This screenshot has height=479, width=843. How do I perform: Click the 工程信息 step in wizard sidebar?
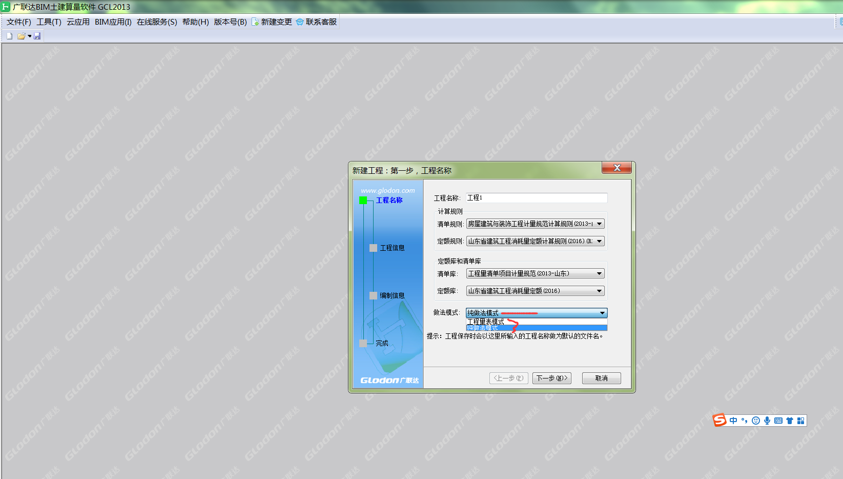pyautogui.click(x=392, y=248)
